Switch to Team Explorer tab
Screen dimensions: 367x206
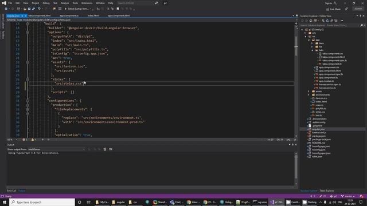(x=327, y=191)
